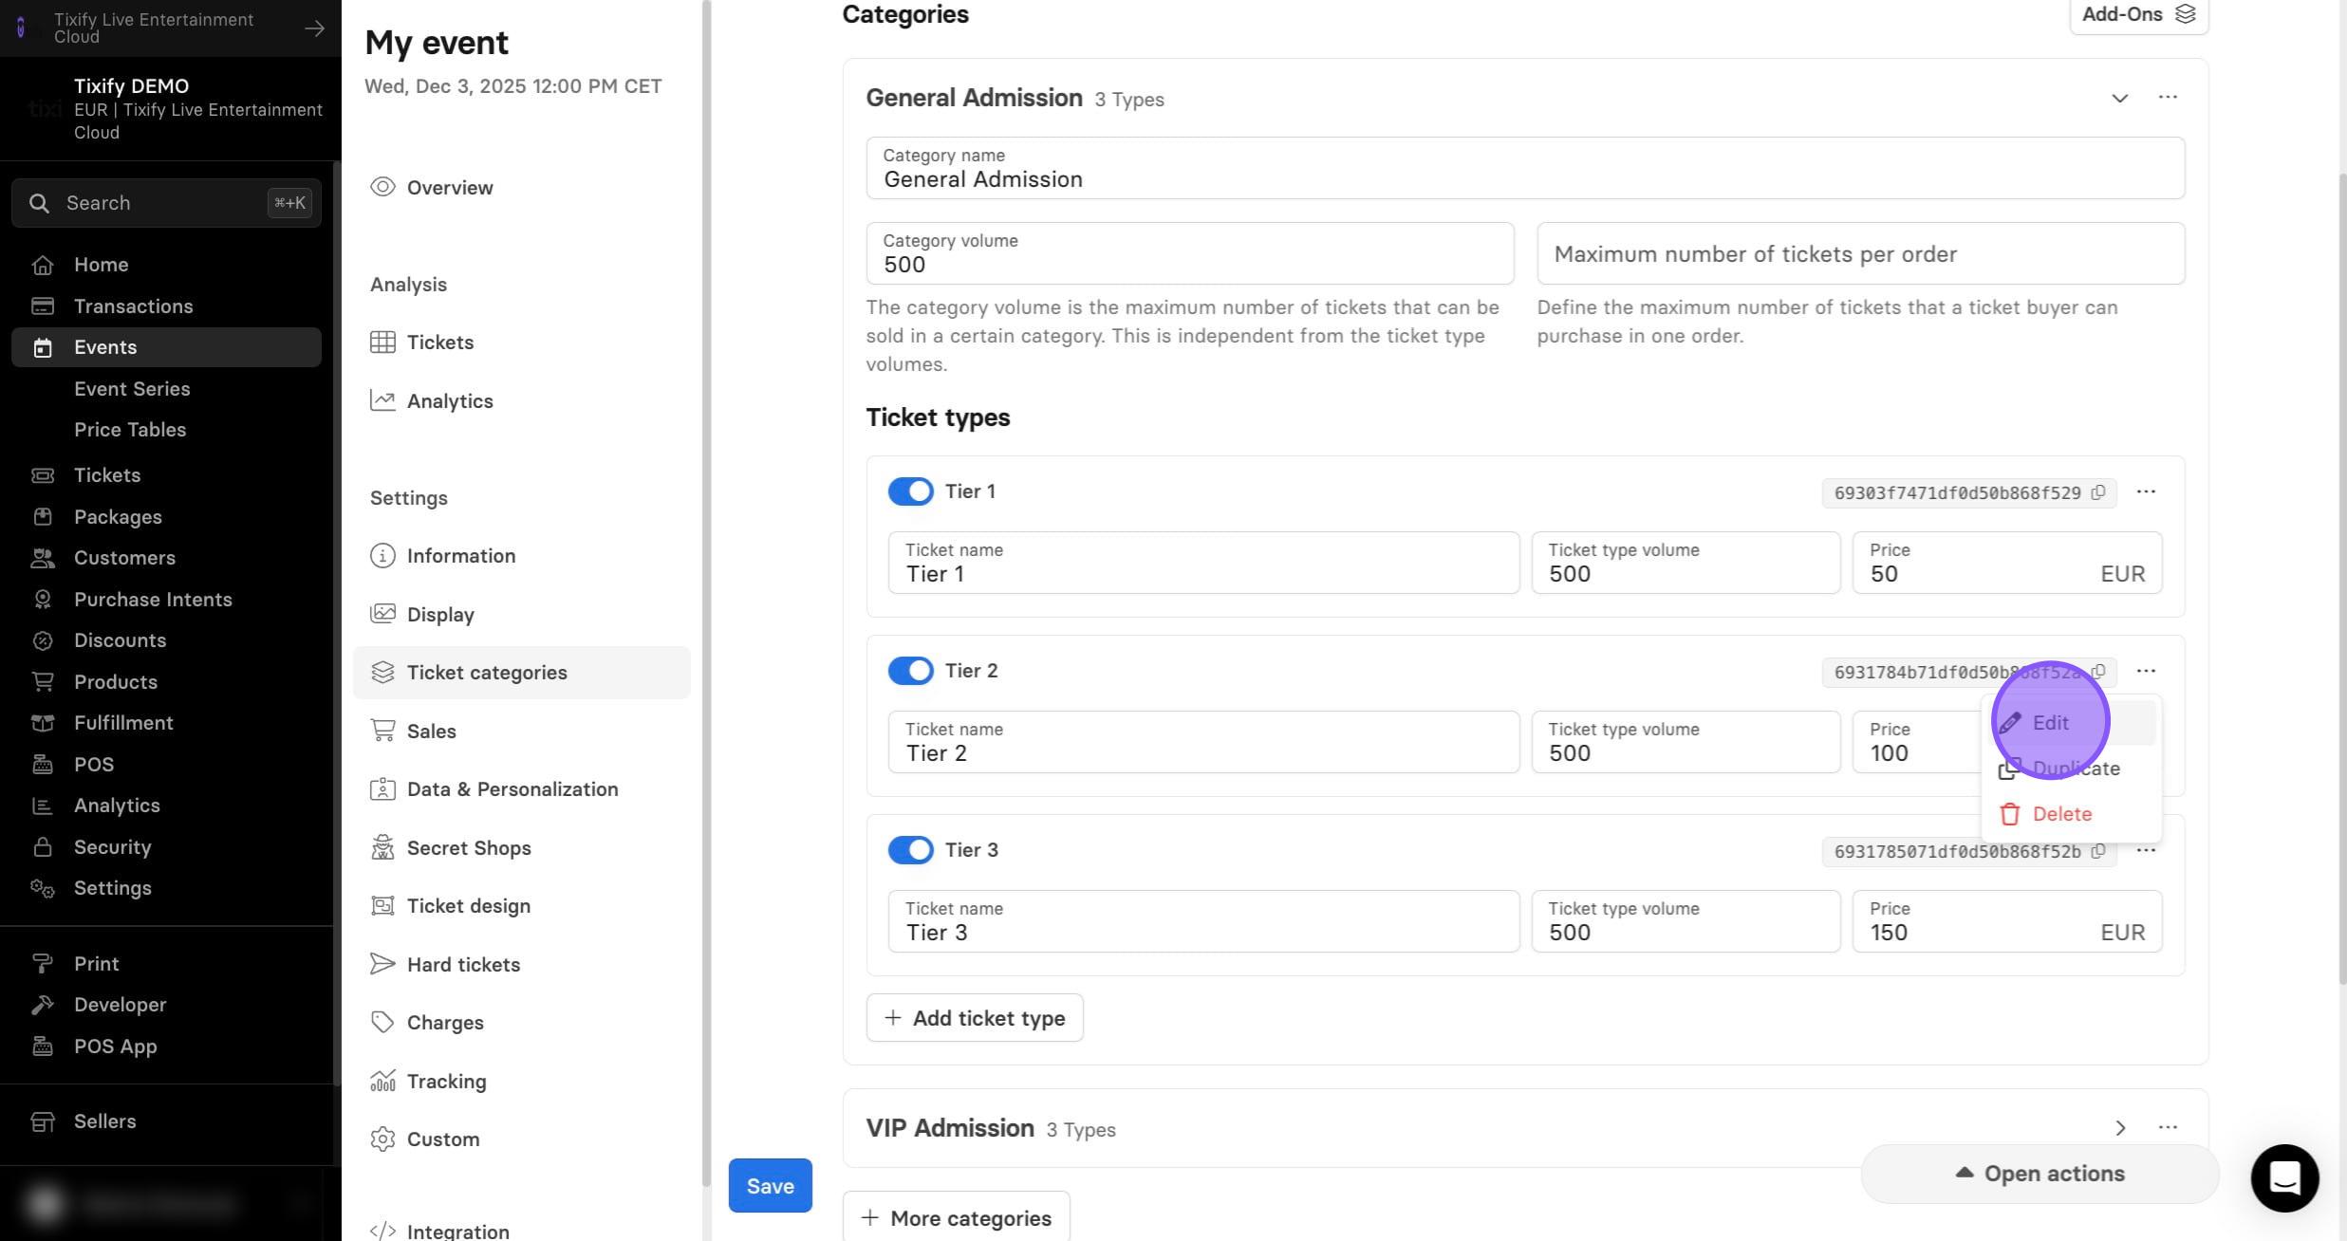
Task: Open the chat support widget
Action: [2284, 1177]
